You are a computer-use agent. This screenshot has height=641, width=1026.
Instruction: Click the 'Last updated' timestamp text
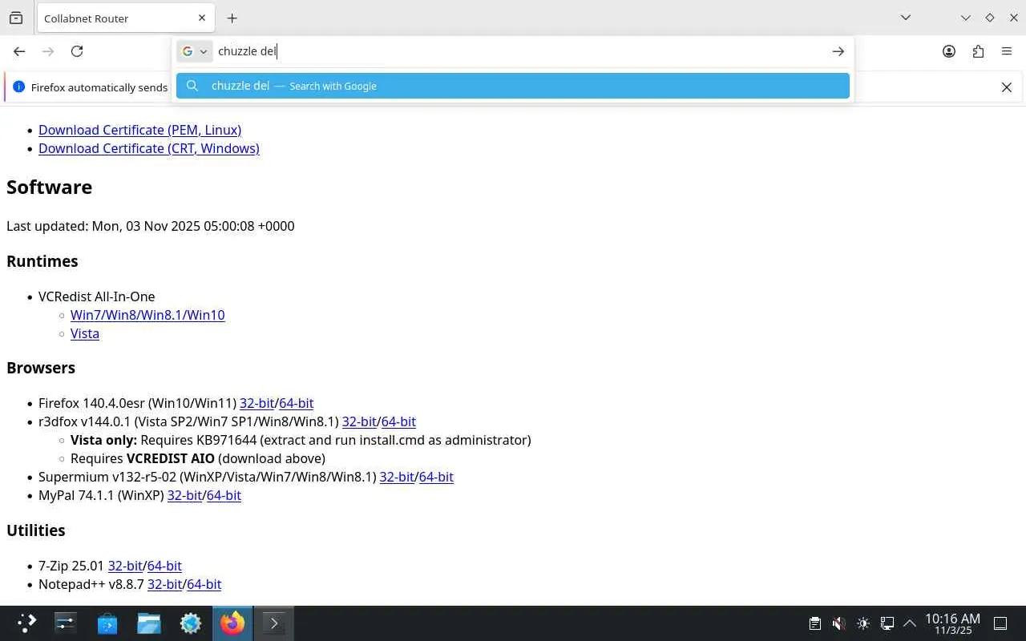(151, 226)
